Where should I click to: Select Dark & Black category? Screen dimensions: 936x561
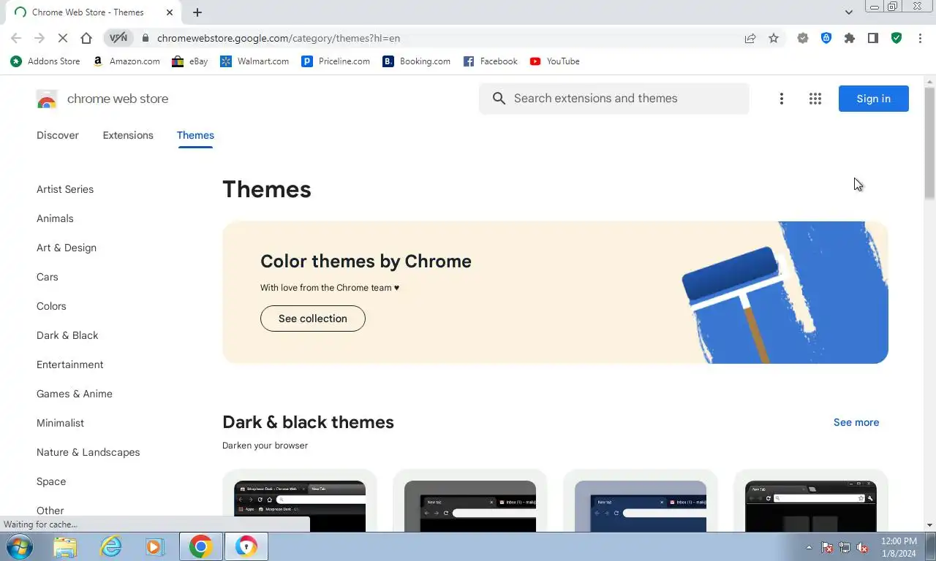pyautogui.click(x=67, y=335)
